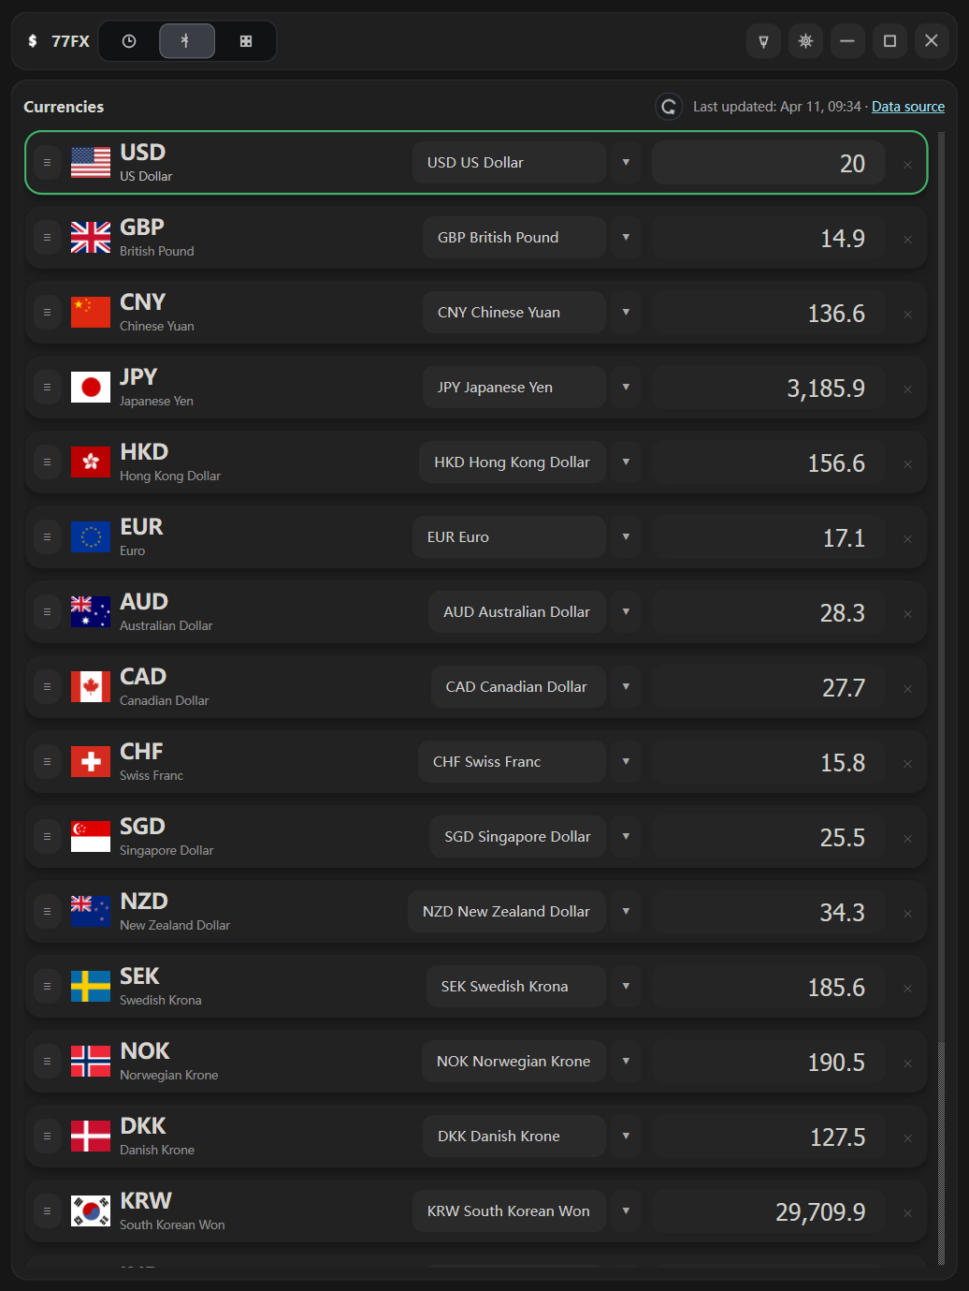Click the 77FX dollar sign logo
Screen dimensions: 969x1291
31,40
